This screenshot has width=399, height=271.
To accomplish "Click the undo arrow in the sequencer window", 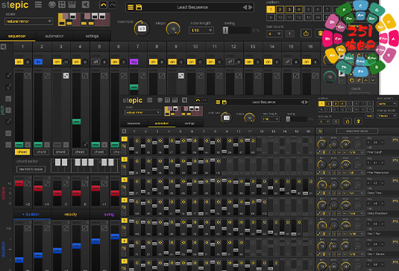I will click(103, 4).
